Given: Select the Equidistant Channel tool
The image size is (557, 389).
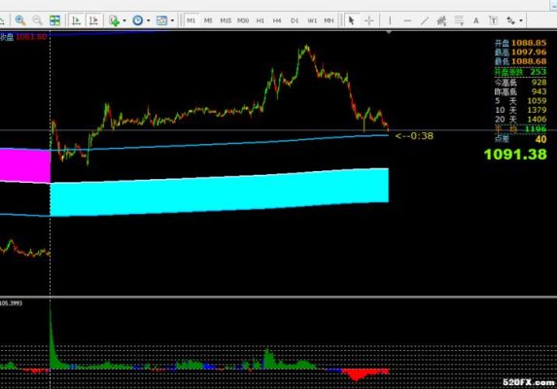Looking at the screenshot, I should click(x=442, y=20).
